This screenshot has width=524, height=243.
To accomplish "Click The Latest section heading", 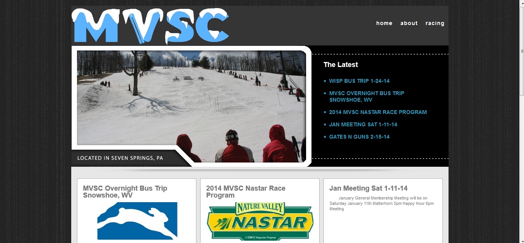I will coord(341,65).
